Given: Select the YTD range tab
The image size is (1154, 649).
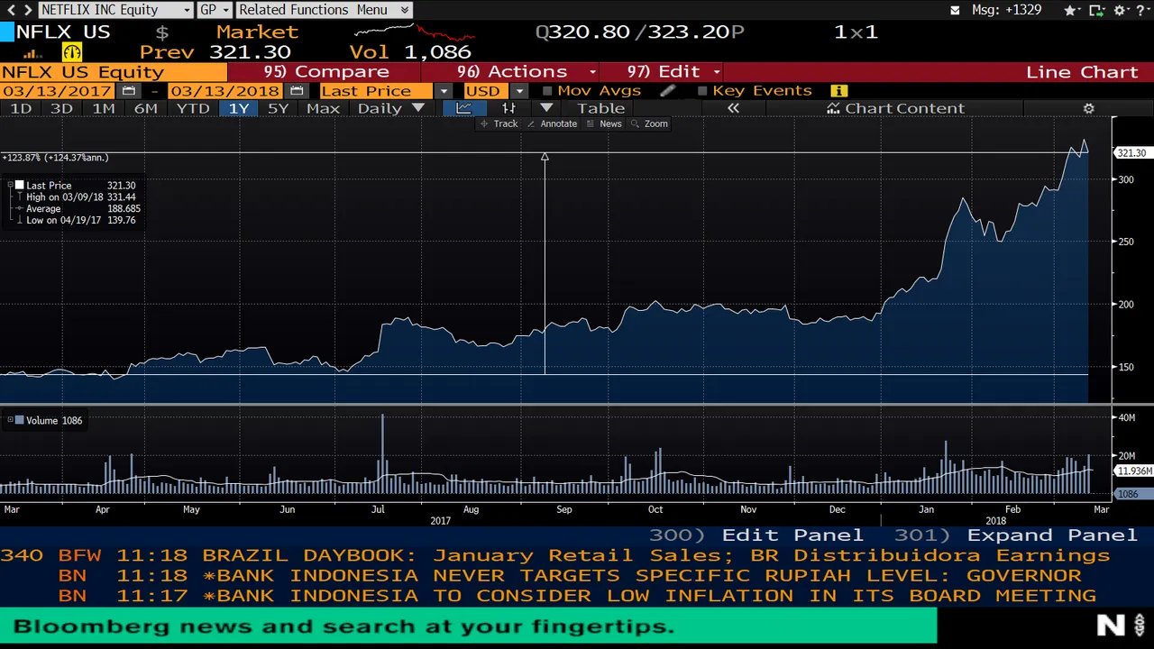Looking at the screenshot, I should pos(193,108).
